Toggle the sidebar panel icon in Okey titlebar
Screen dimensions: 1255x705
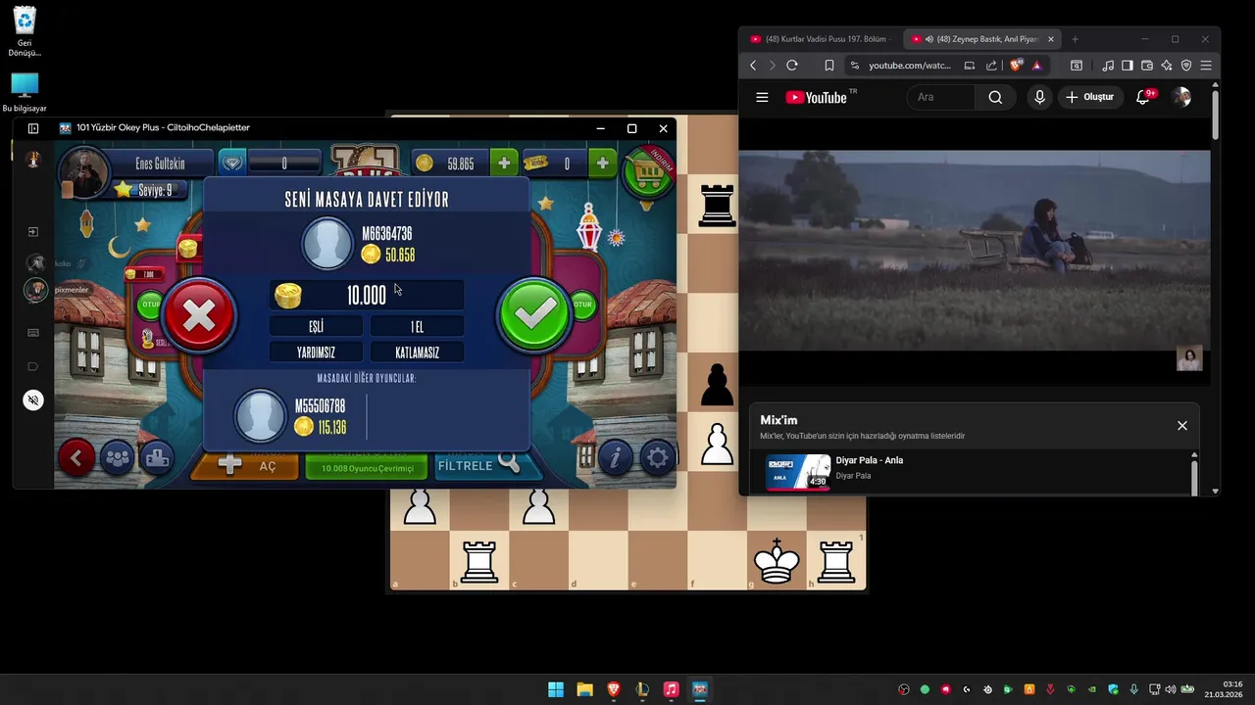click(33, 128)
